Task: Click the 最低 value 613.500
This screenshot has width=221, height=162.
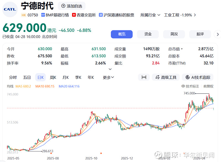Action: 99,56
